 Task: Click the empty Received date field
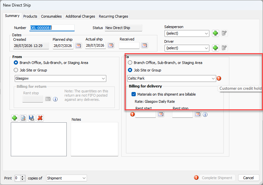129,45
